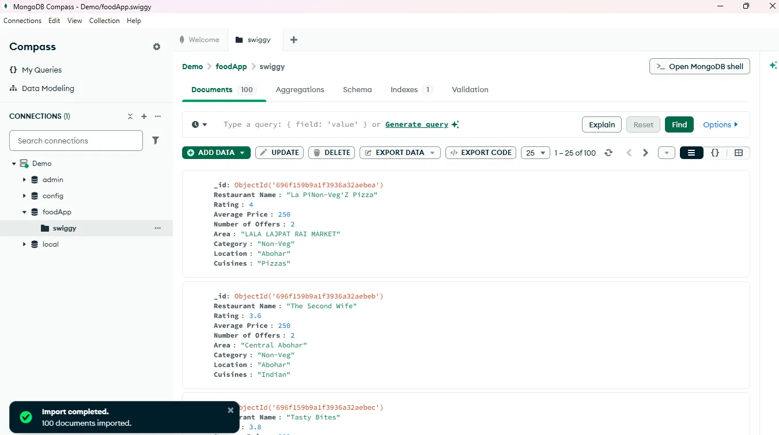This screenshot has width=779, height=435.
Task: Refresh the documents list
Action: [609, 153]
